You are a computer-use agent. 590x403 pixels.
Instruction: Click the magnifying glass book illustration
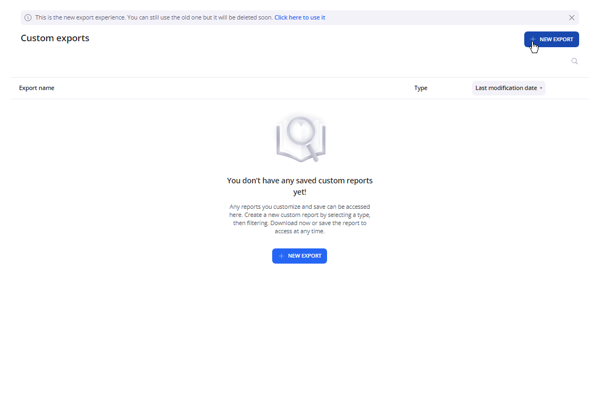coord(300,139)
